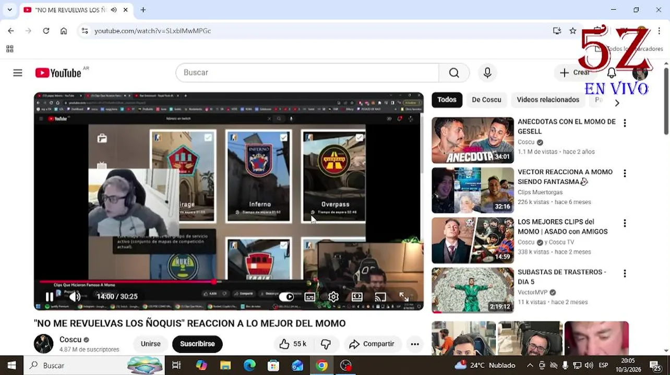
Task: Click the Suscribirse button
Action: click(x=197, y=344)
